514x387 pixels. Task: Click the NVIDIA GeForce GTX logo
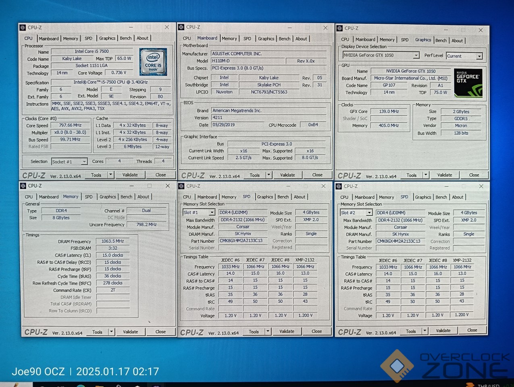[x=468, y=83]
